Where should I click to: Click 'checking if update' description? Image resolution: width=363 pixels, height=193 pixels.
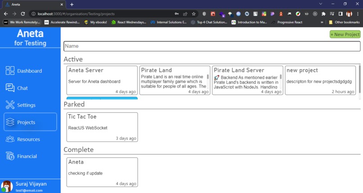pos(85,173)
